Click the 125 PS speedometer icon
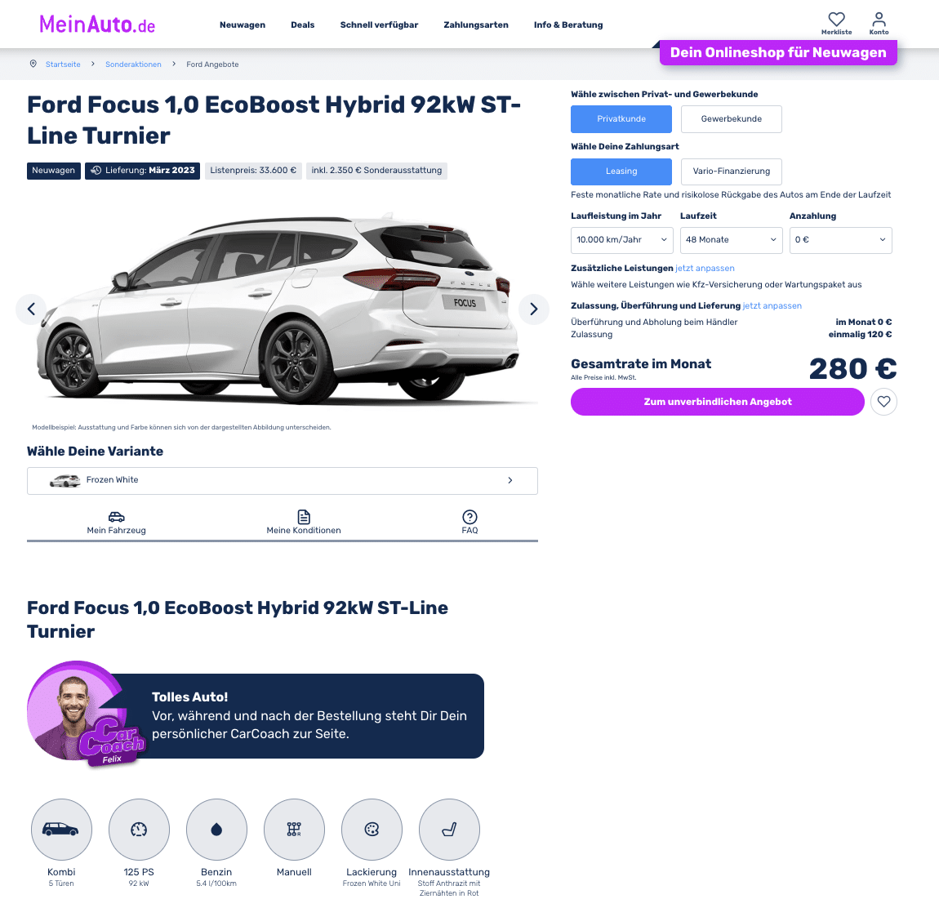 pos(139,830)
